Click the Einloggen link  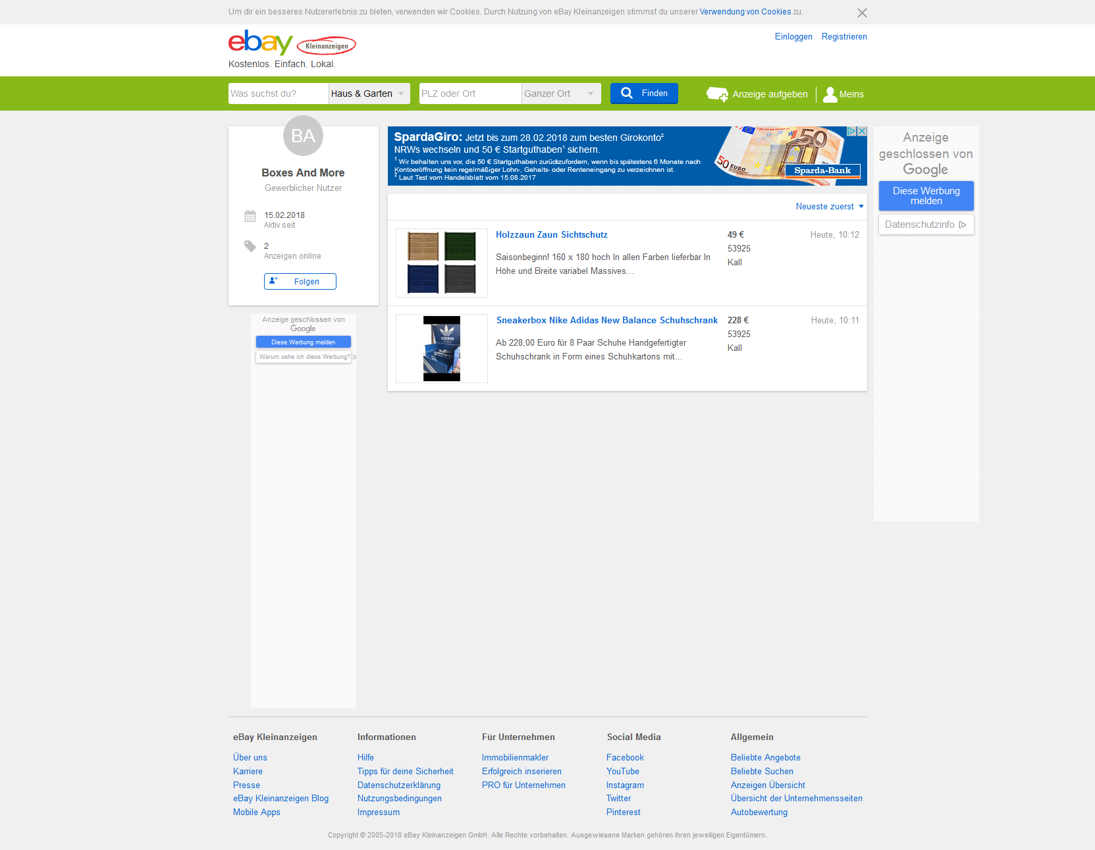click(793, 37)
